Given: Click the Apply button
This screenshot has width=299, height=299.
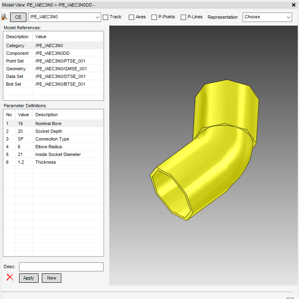Looking at the screenshot, I should (29, 278).
